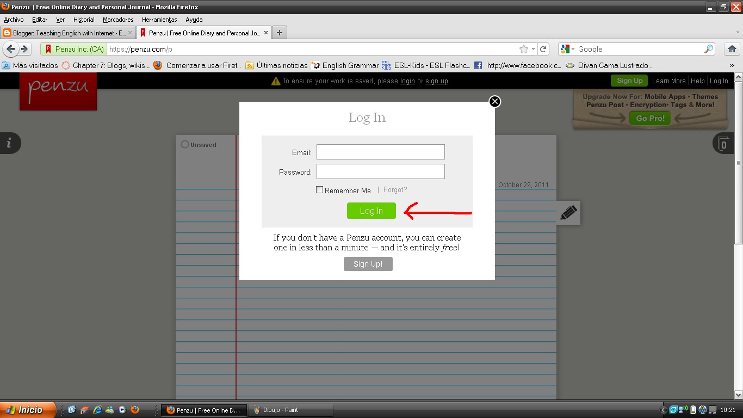Close the Penzu tab
The image size is (743, 418).
pos(266,33)
